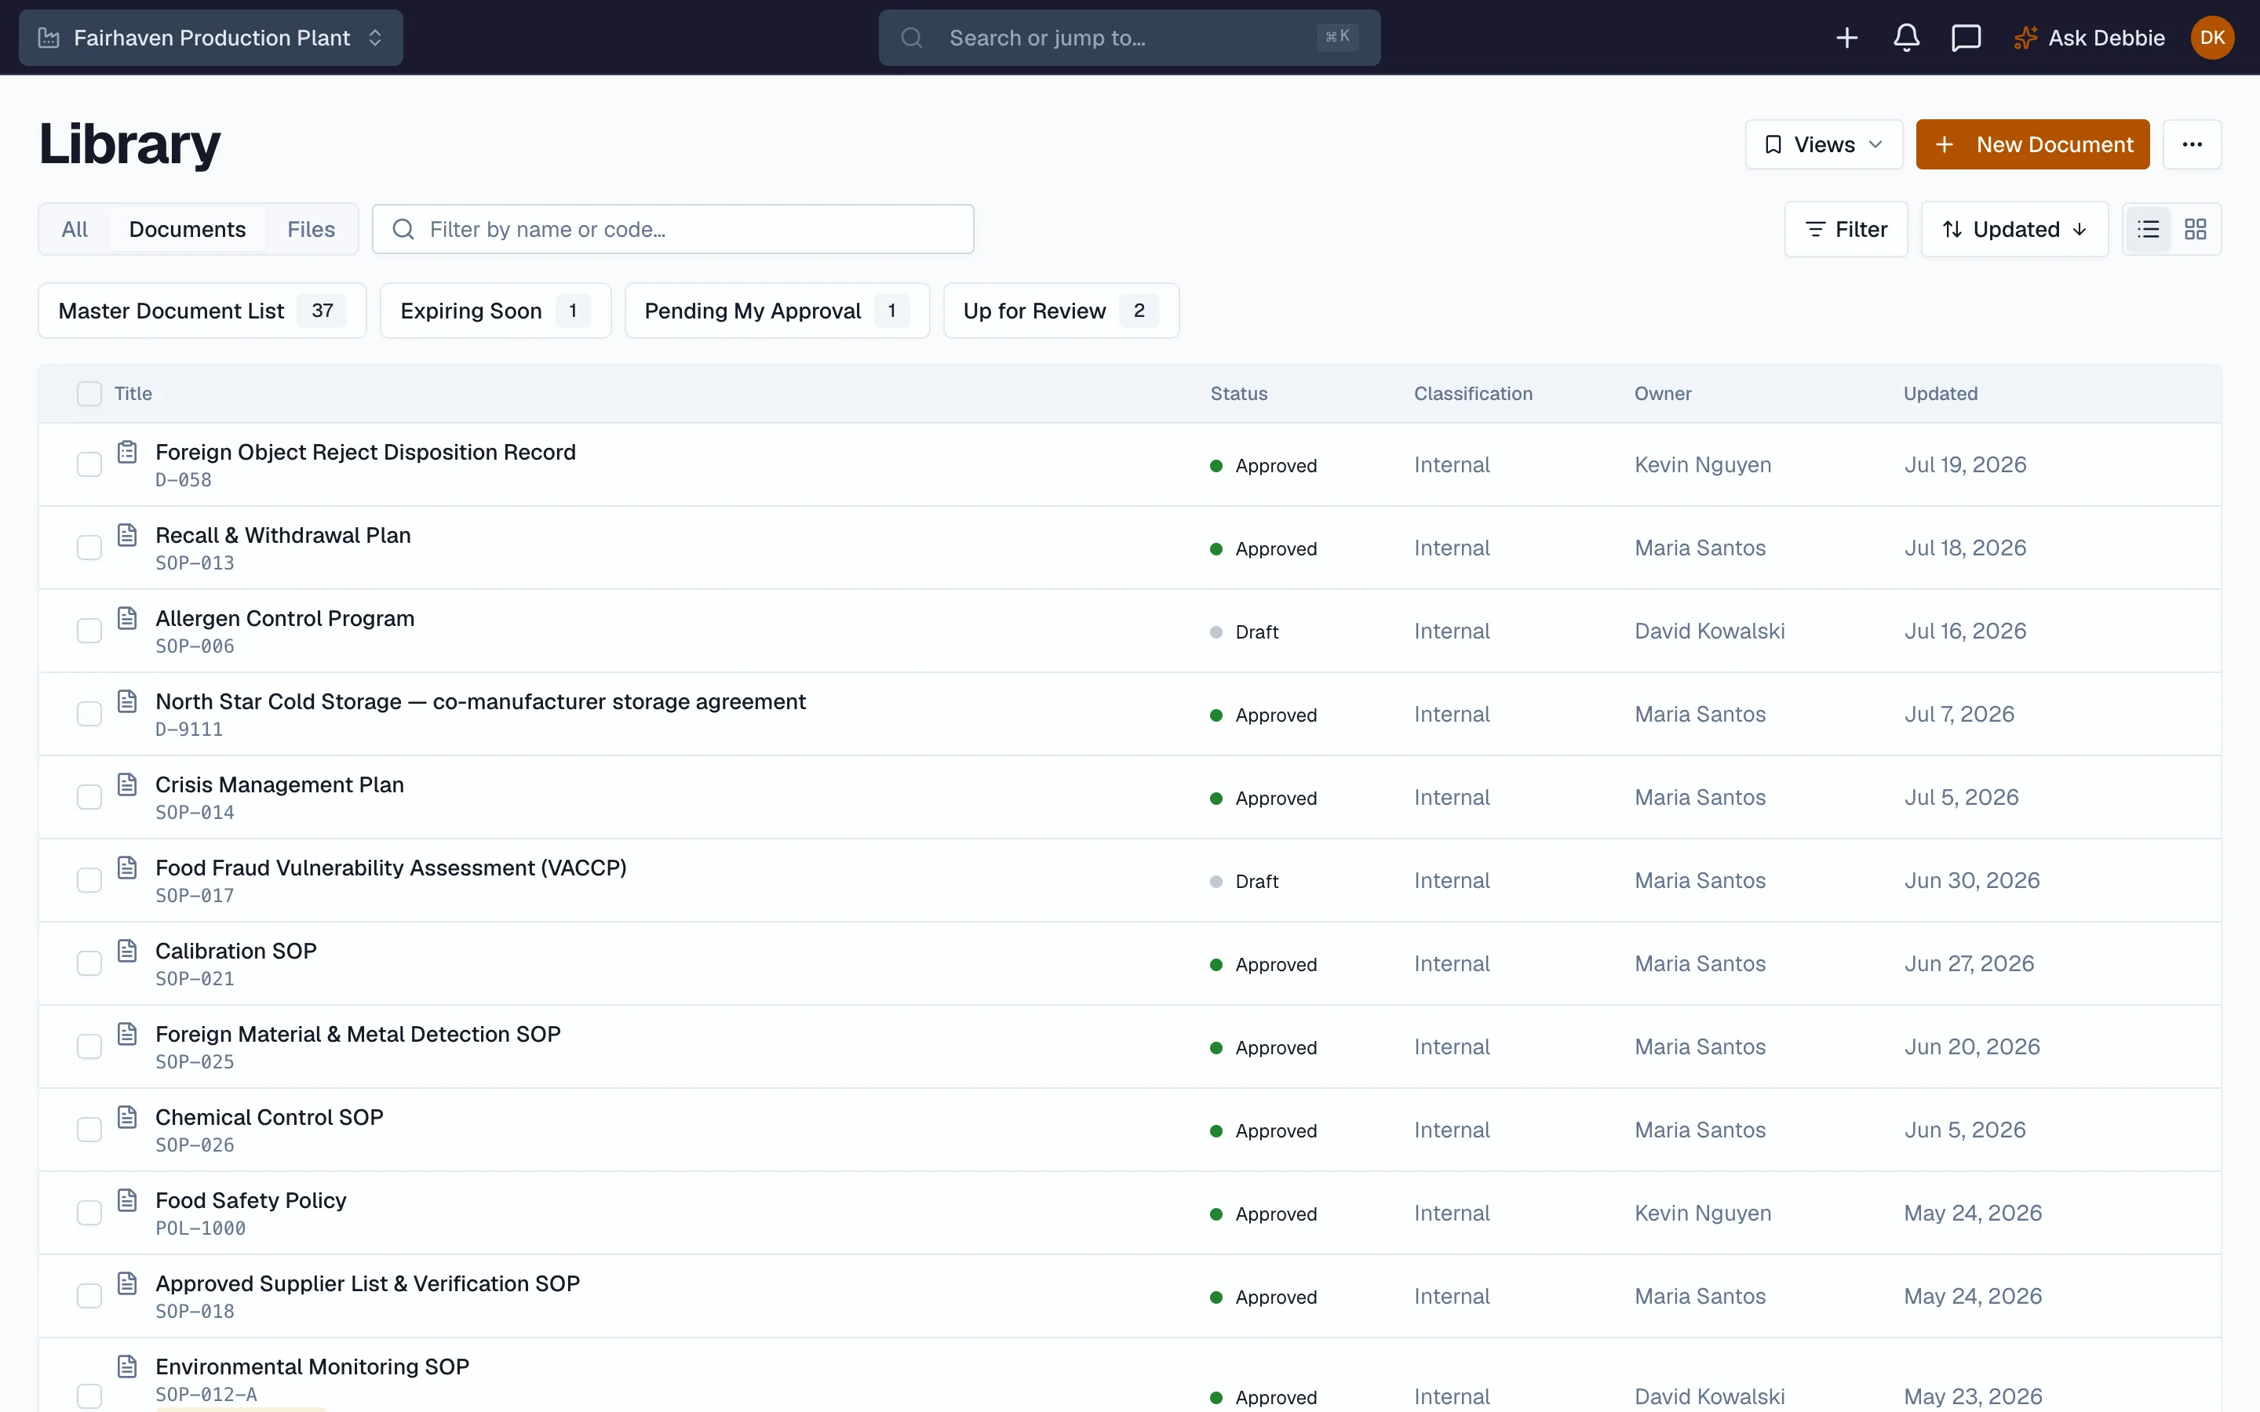Viewport: 2260px width, 1412px height.
Task: Click the code SOP-025
Action: (195, 1062)
